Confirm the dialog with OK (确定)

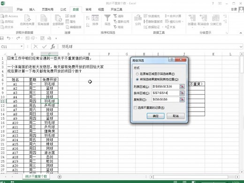pos(156,116)
